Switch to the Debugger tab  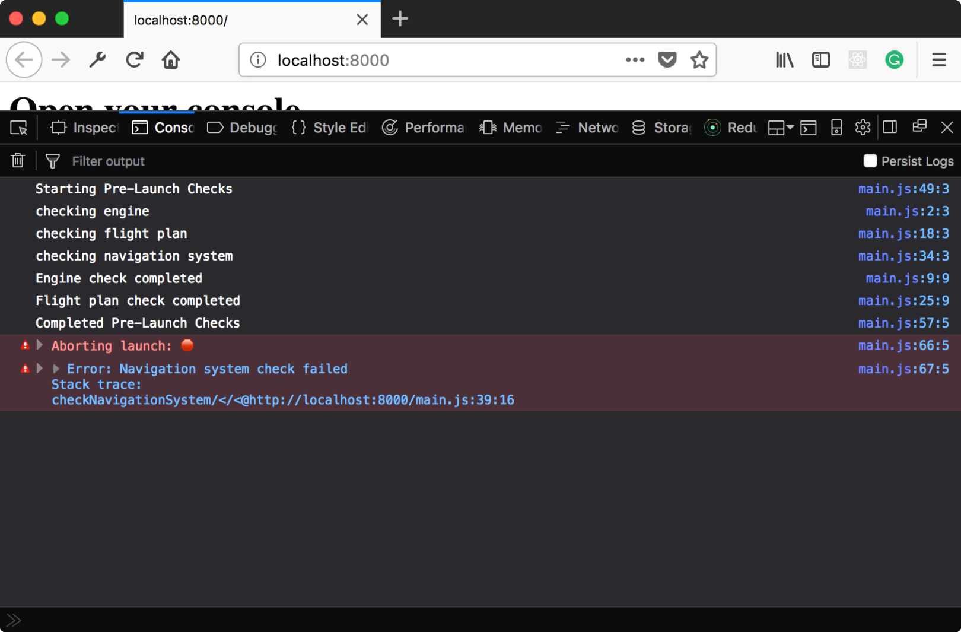242,128
